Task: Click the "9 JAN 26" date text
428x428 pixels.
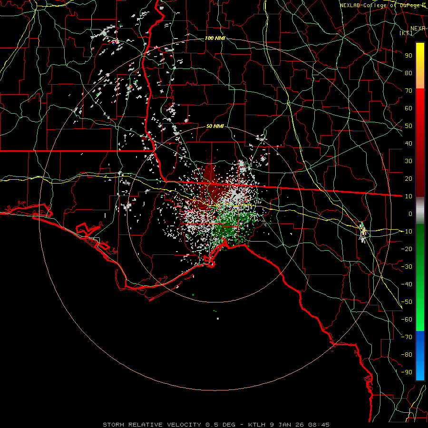Action: click(287, 425)
